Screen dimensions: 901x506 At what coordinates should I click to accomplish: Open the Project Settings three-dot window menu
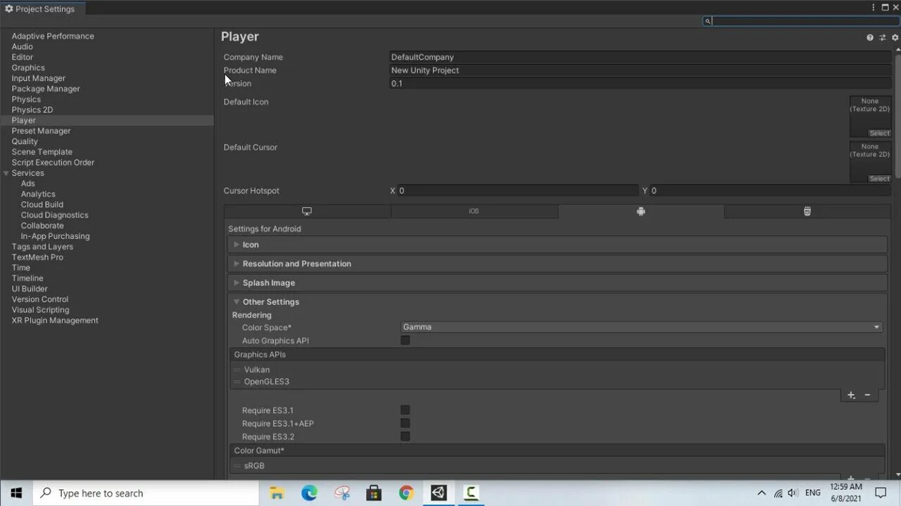point(873,8)
